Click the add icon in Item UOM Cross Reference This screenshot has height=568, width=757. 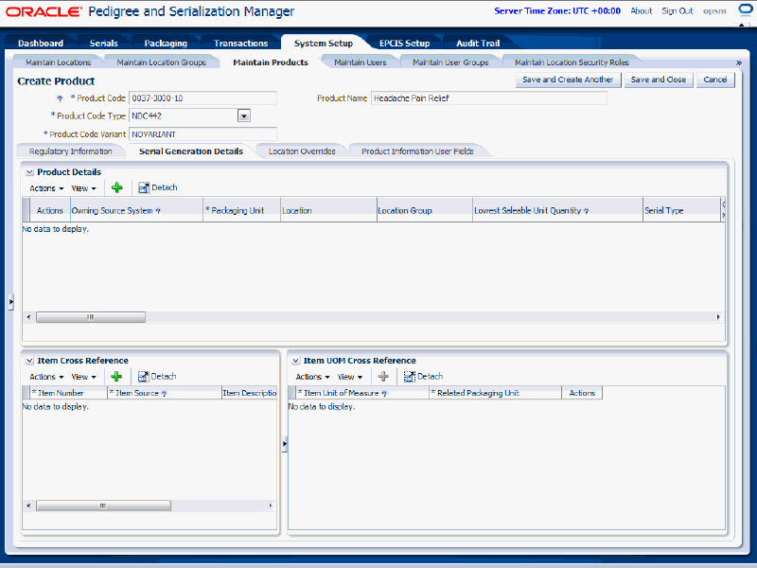(x=383, y=376)
